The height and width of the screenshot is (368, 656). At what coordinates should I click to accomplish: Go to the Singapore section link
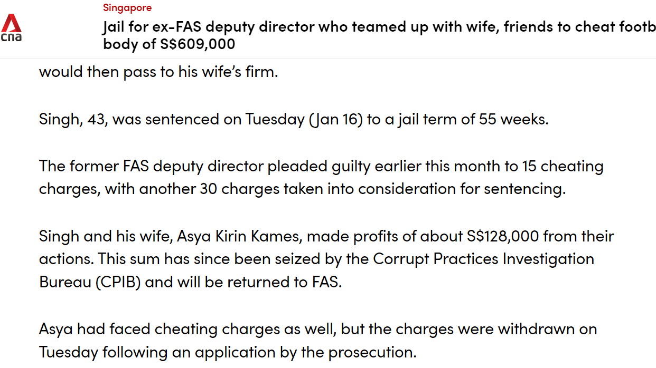[127, 8]
